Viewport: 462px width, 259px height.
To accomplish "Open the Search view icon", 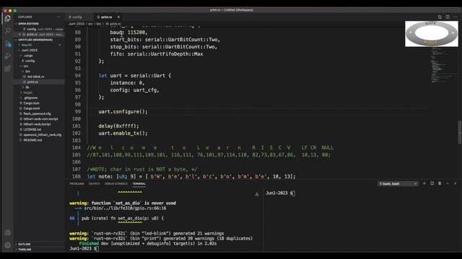I will (x=8, y=30).
